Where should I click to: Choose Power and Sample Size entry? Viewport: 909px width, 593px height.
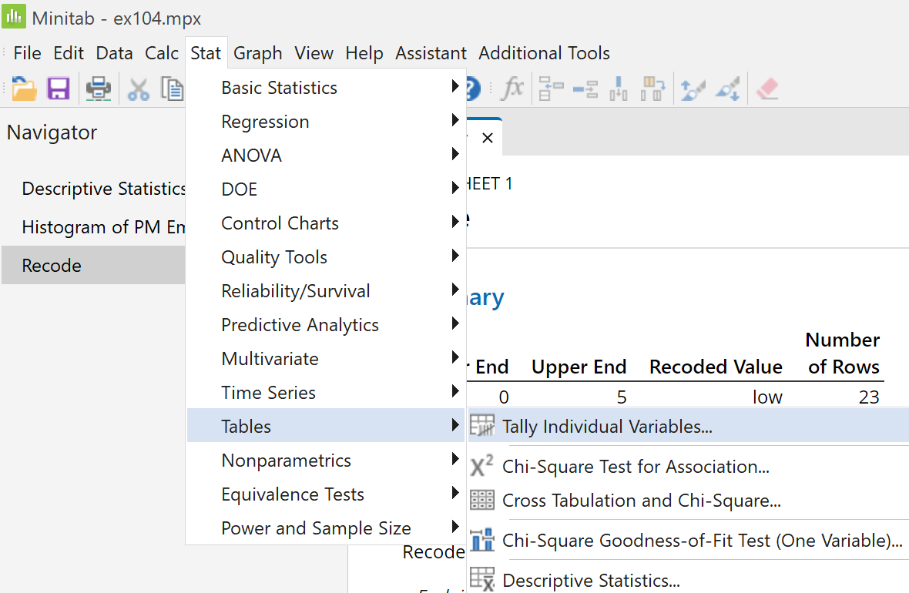click(326, 528)
